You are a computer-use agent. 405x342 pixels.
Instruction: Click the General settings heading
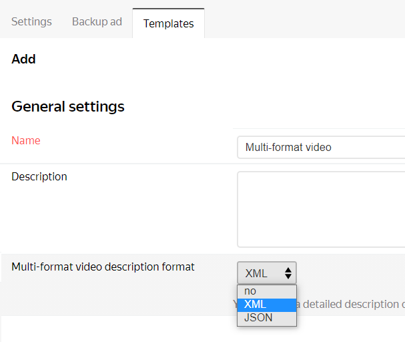point(68,106)
